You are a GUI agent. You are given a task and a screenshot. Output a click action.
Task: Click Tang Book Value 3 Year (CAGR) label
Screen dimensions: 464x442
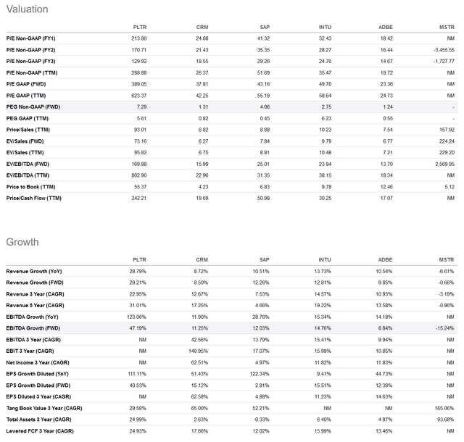point(44,408)
